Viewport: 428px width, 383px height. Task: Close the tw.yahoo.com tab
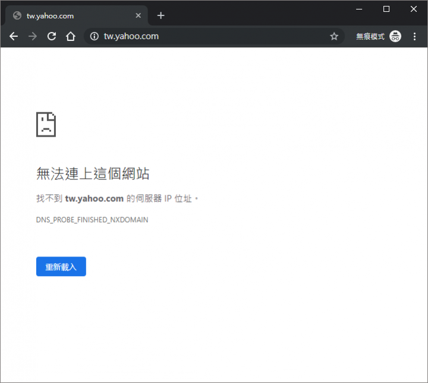[x=138, y=15]
